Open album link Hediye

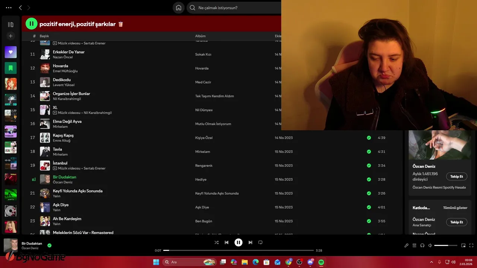(201, 179)
